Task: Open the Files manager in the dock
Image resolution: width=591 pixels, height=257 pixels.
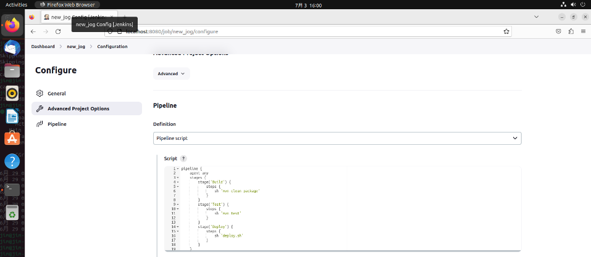Action: point(12,70)
